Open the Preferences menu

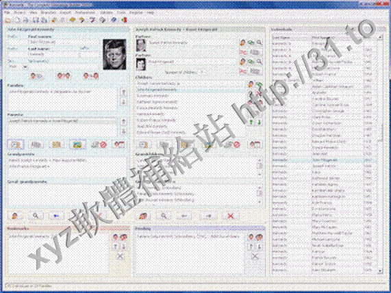click(86, 12)
